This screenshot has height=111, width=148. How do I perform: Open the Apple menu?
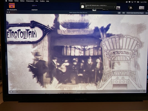coord(6,1)
